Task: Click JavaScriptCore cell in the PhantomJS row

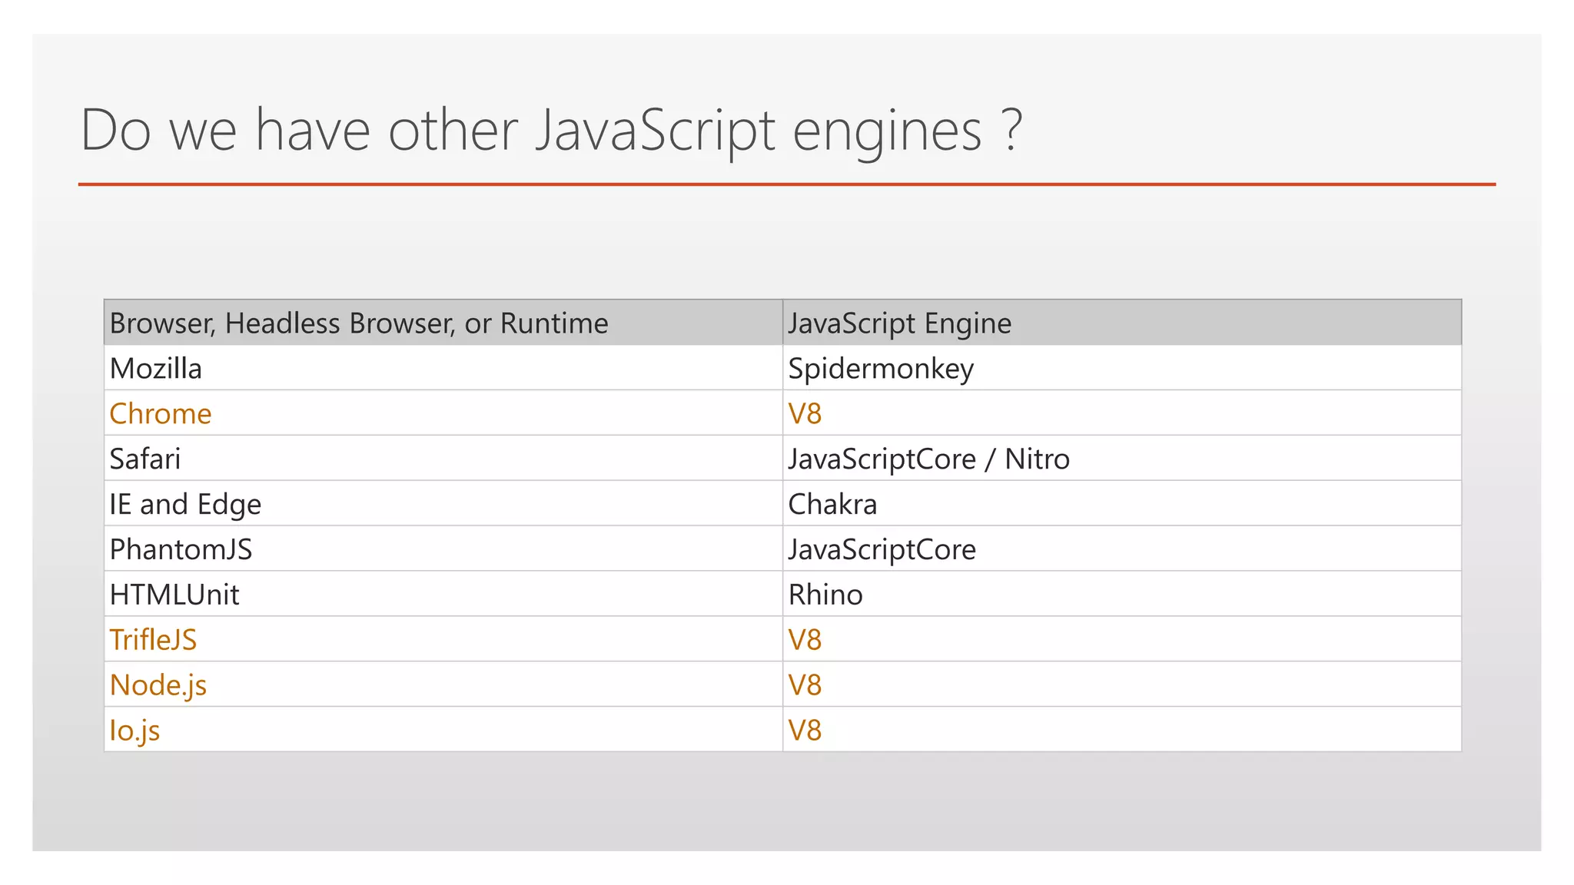Action: (1122, 549)
